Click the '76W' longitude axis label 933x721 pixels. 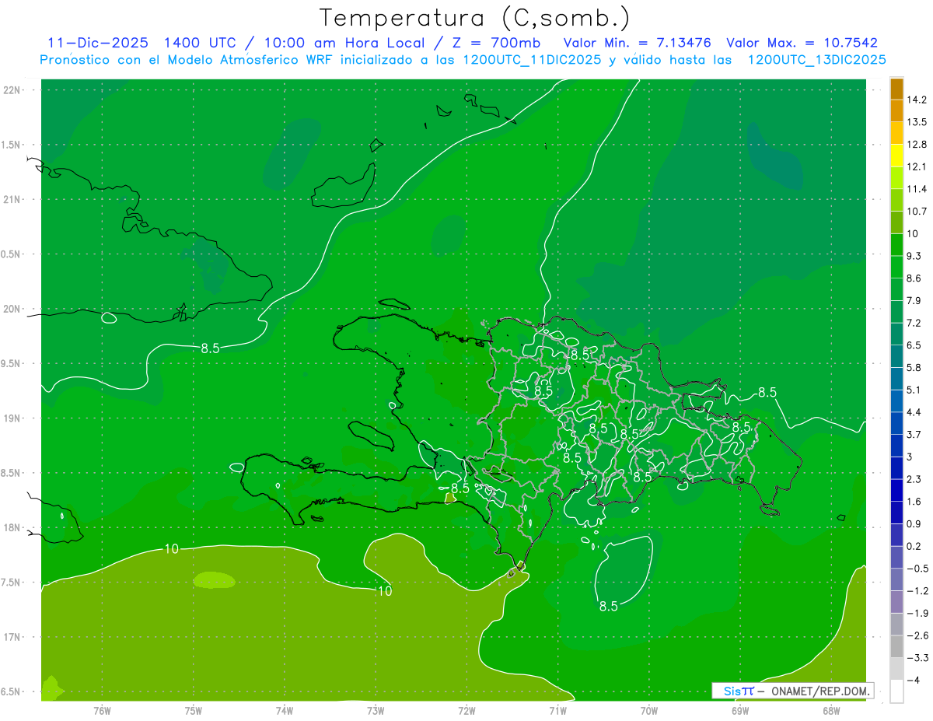pos(102,710)
